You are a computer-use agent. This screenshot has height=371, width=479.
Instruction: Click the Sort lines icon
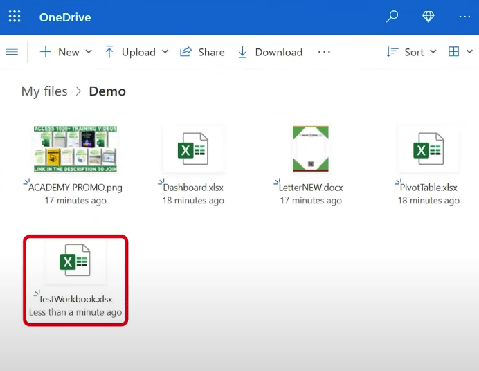tap(392, 52)
